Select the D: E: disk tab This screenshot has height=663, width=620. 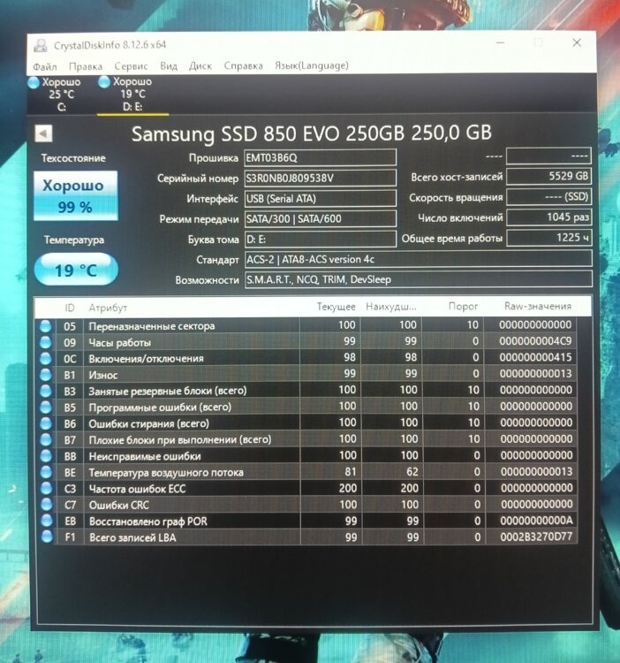click(120, 95)
